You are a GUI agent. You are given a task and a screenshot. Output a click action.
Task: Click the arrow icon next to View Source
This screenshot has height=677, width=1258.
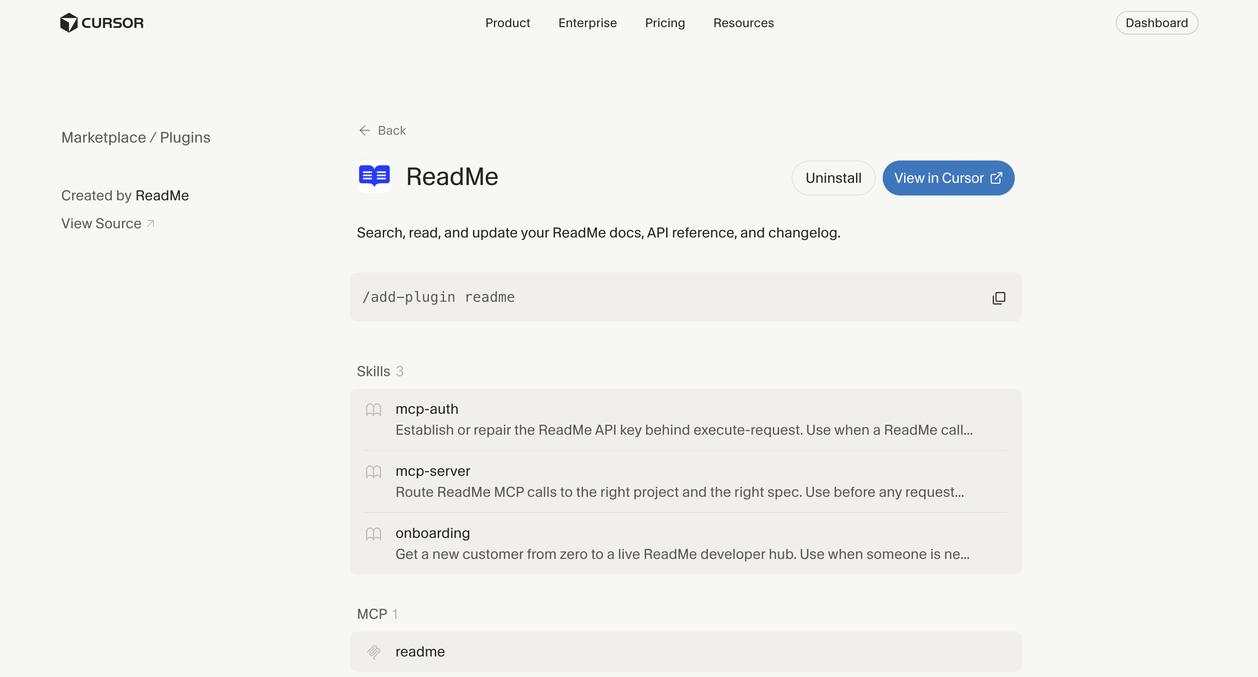(150, 223)
